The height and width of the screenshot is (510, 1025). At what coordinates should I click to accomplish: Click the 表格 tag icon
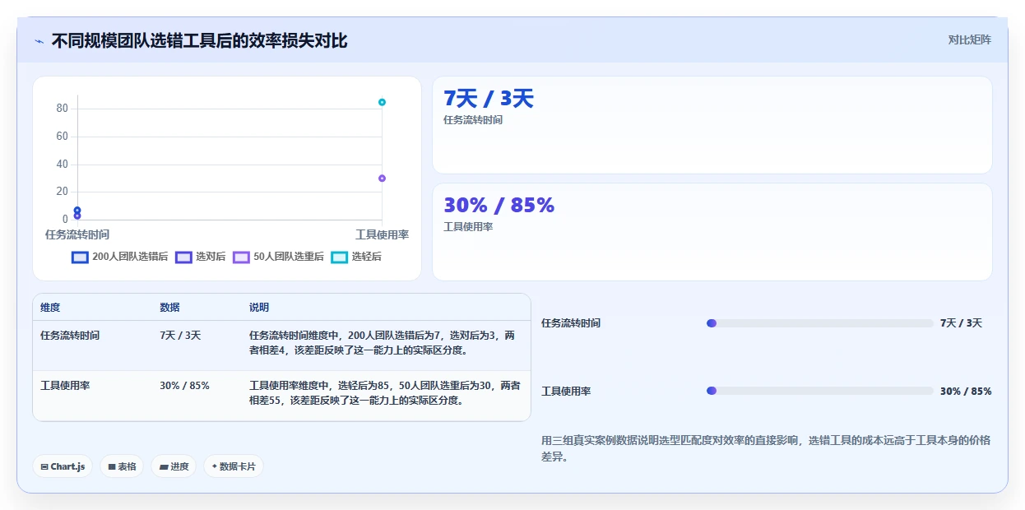(x=112, y=466)
